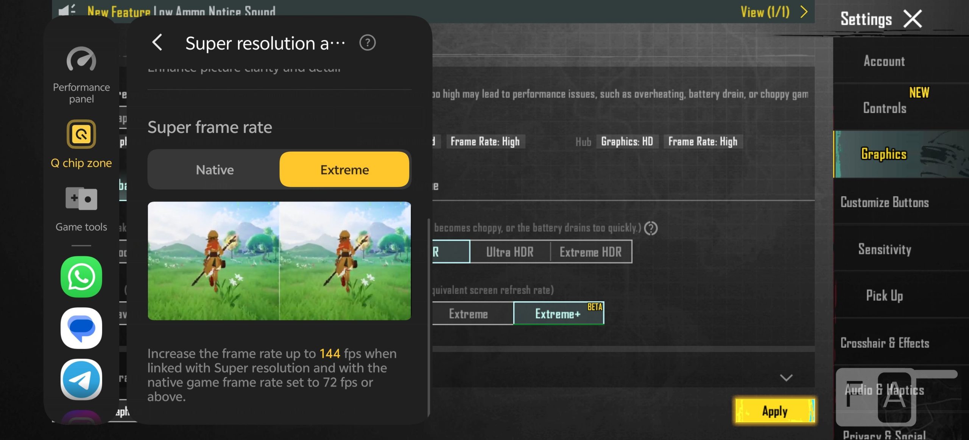Switch Super frame rate to Native
This screenshot has height=440, width=969.
pos(215,170)
